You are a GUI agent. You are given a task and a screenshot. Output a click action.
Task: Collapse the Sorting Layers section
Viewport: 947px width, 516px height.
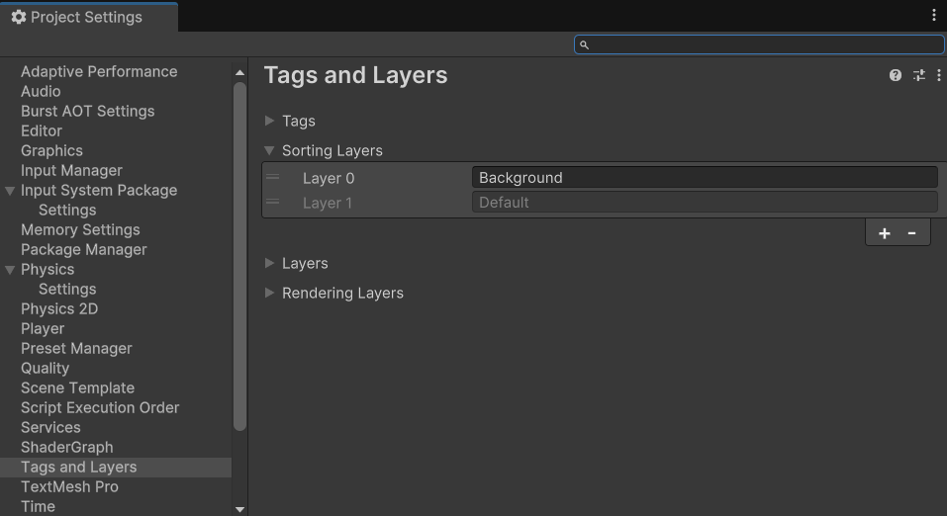pyautogui.click(x=269, y=150)
